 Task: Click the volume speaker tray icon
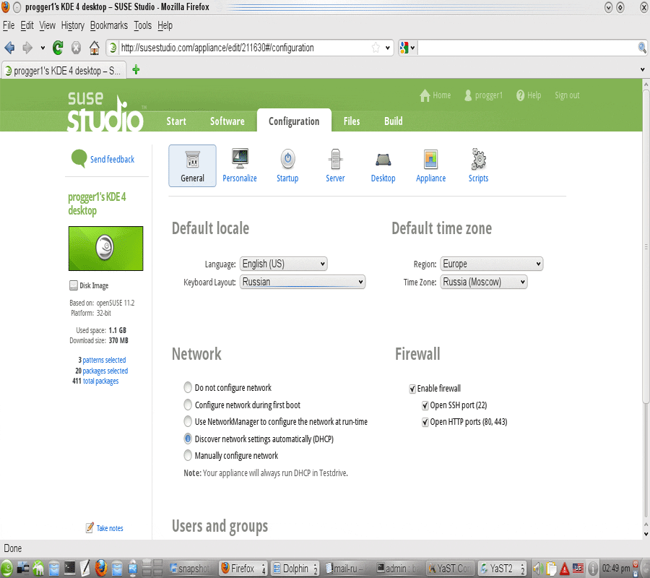tap(538, 569)
